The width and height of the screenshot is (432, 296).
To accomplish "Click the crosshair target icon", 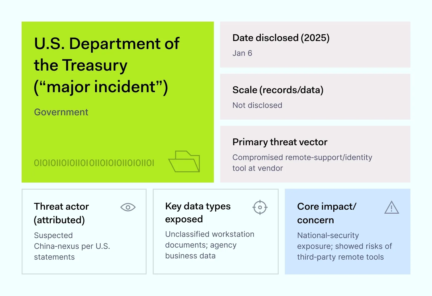I will [x=260, y=207].
